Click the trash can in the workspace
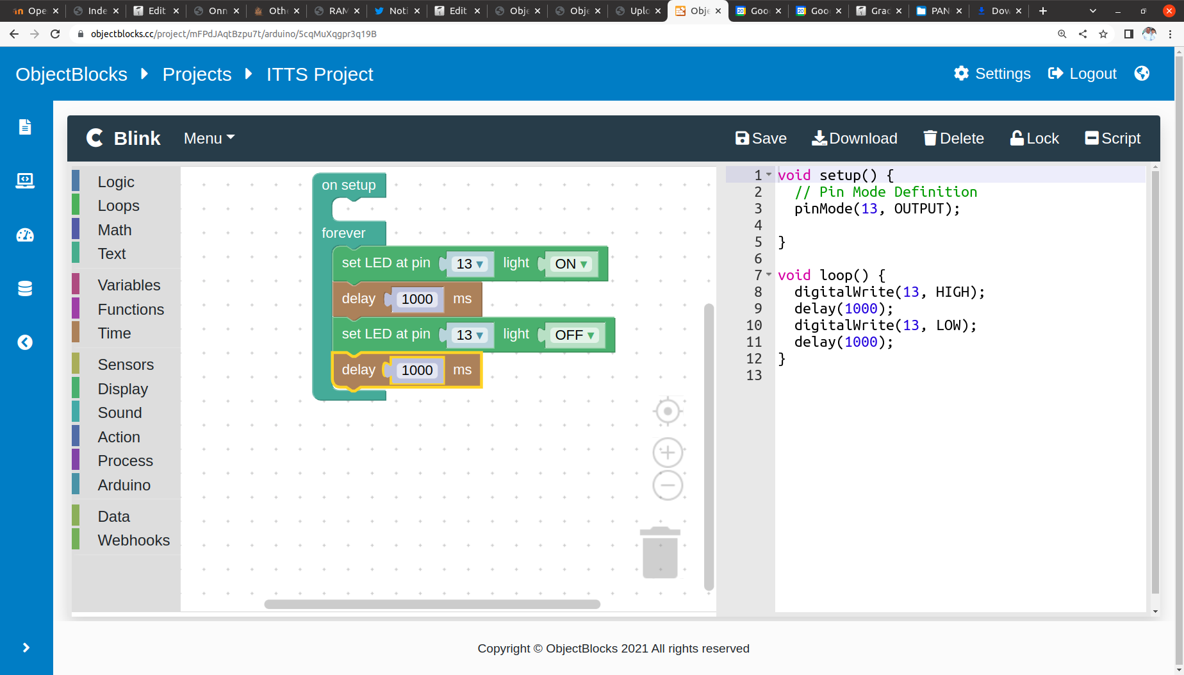This screenshot has width=1184, height=675. [660, 553]
